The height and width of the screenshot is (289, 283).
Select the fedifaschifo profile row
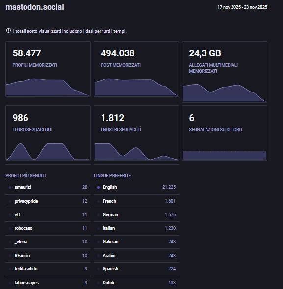(48, 269)
